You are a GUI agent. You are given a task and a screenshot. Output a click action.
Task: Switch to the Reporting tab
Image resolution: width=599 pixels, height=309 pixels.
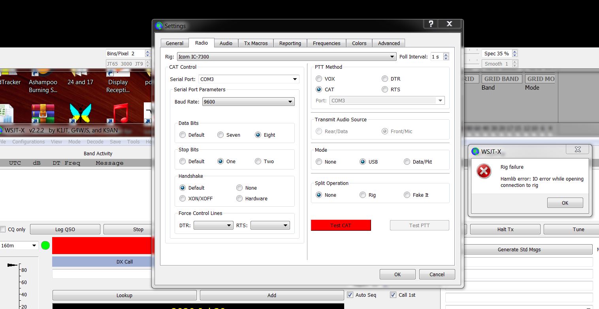click(290, 43)
